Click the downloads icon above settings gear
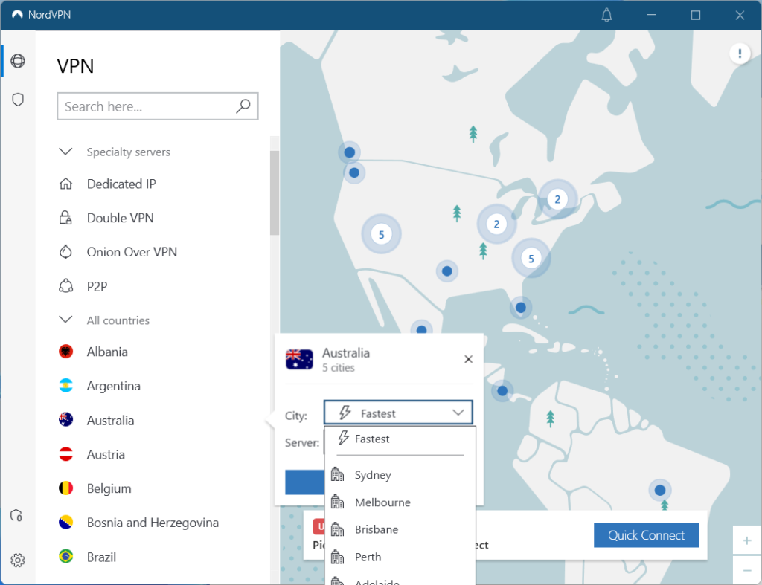 [17, 515]
